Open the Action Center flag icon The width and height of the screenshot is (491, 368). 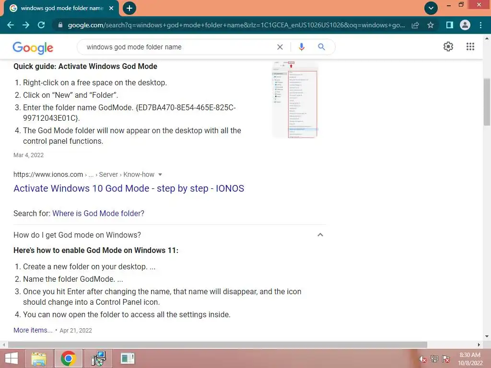click(446, 359)
